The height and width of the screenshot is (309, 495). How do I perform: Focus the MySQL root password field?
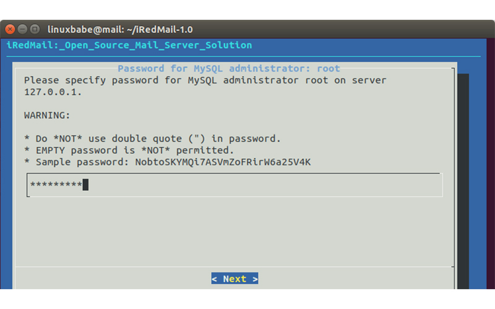(x=235, y=185)
